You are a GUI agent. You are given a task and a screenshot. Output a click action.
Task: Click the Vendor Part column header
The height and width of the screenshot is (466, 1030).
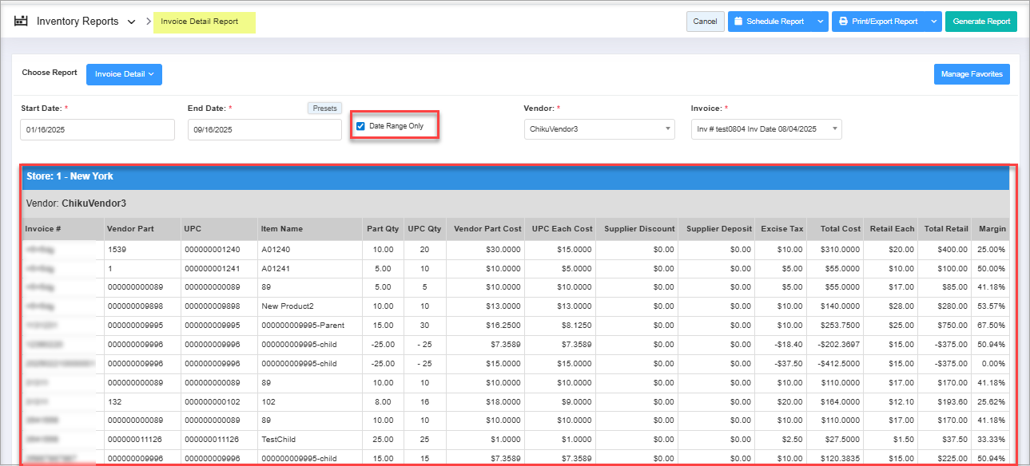click(130, 229)
